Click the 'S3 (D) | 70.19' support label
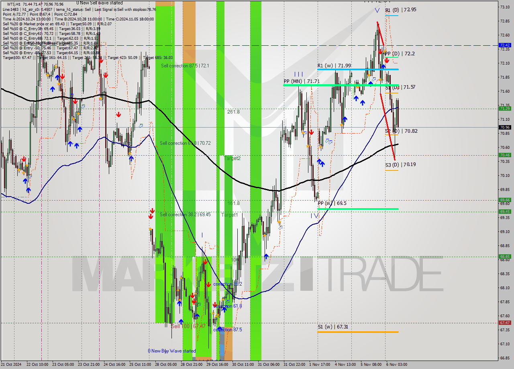The height and width of the screenshot is (369, 514). 400,164
